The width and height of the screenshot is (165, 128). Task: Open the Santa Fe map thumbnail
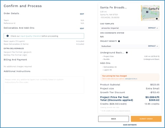pos(150,13)
